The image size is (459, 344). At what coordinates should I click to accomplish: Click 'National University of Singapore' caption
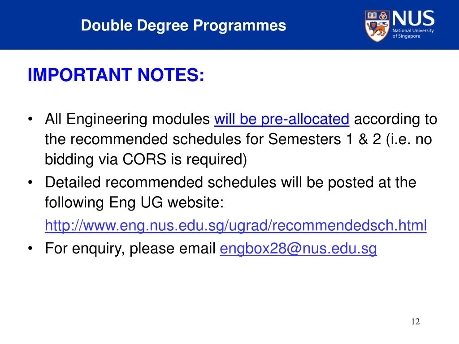click(x=413, y=33)
